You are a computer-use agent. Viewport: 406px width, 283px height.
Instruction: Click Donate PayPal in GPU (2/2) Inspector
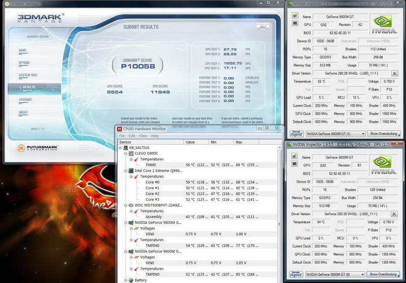click(297, 134)
